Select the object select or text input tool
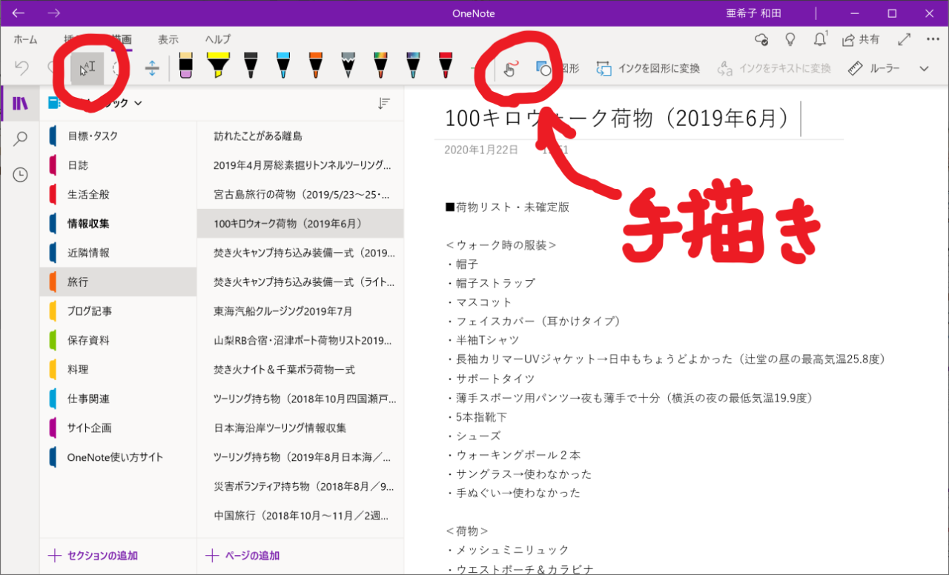949x575 pixels. click(87, 69)
